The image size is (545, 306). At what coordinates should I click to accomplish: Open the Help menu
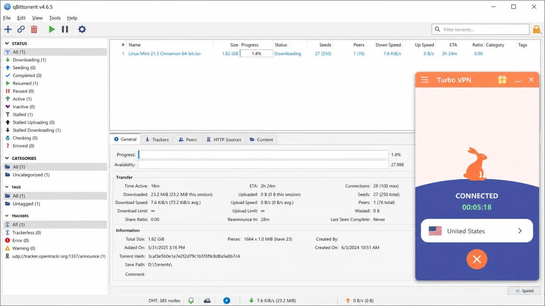[72, 18]
